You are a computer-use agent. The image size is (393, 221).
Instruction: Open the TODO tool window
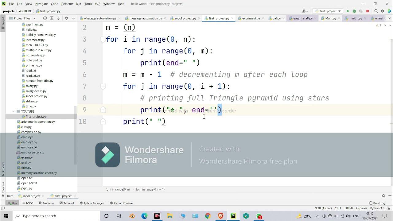tap(27, 203)
